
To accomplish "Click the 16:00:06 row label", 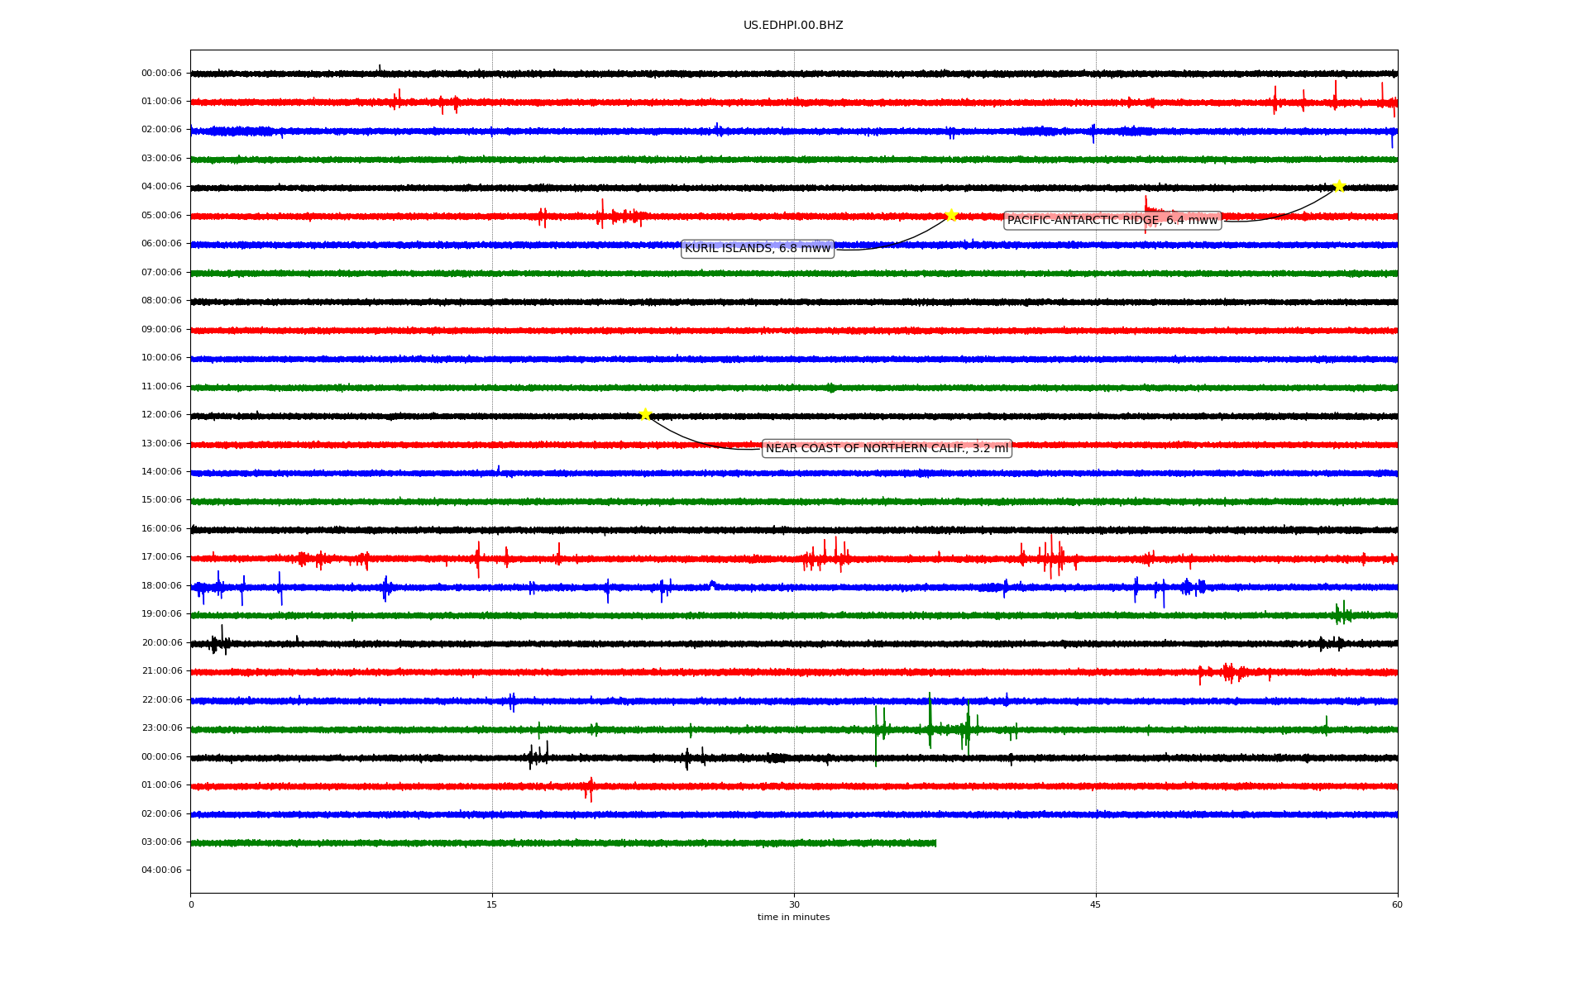I will pyautogui.click(x=161, y=528).
